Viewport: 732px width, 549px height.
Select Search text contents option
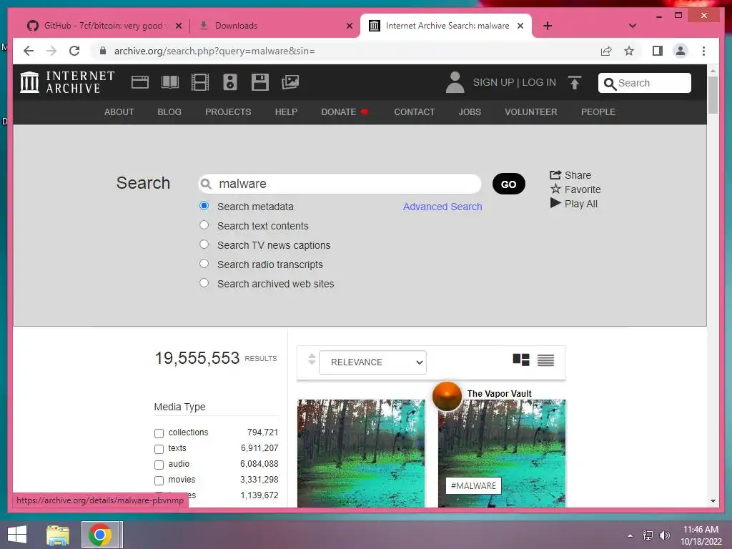204,225
